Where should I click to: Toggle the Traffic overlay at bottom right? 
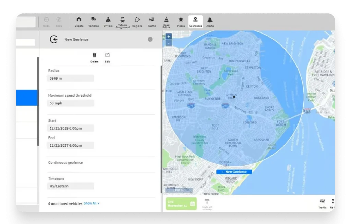point(322,202)
